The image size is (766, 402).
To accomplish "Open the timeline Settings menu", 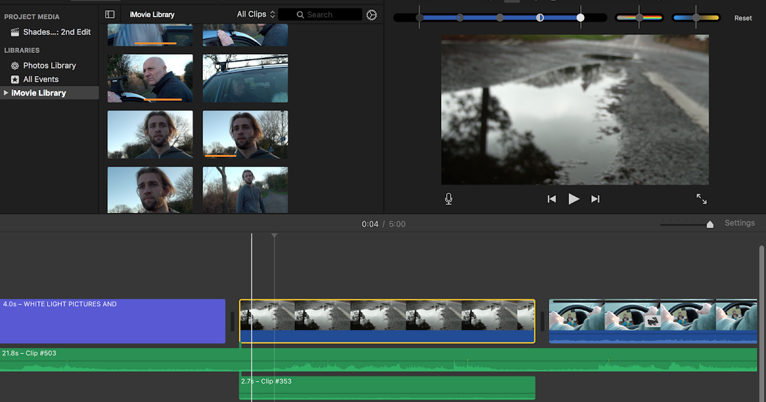I will [739, 222].
